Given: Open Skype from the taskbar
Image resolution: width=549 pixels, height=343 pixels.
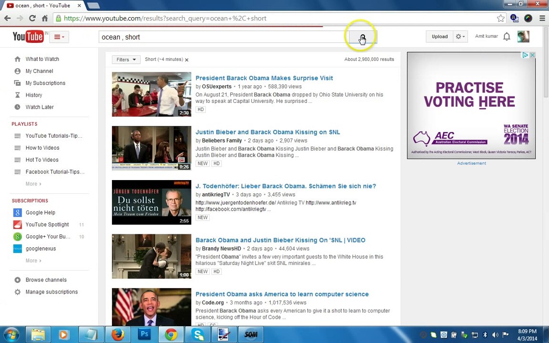Looking at the screenshot, I should pos(197,334).
